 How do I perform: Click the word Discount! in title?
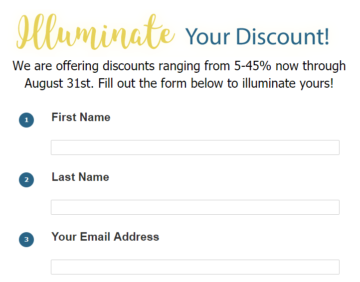click(x=283, y=36)
